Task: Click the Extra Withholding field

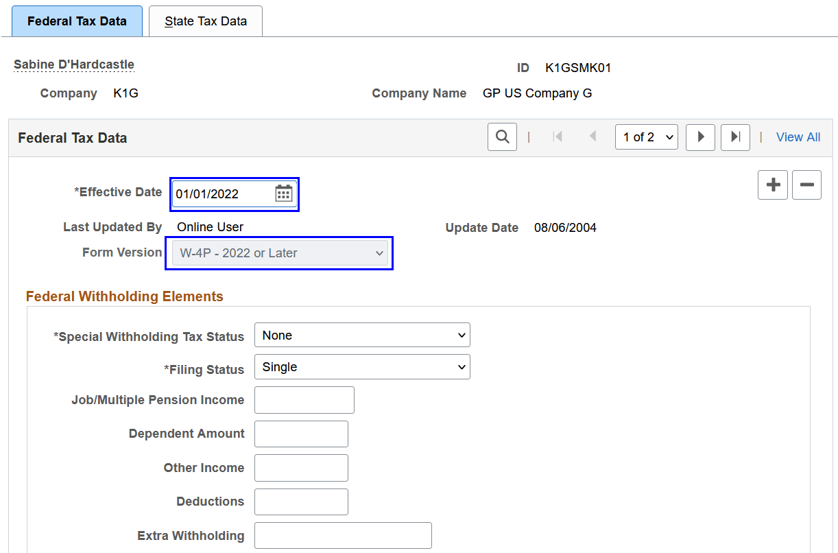Action: pos(342,535)
